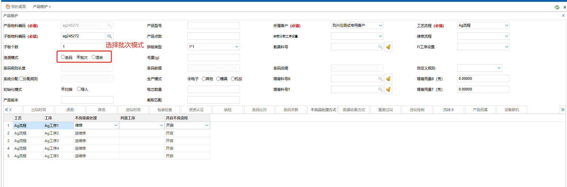Click the clear icon beside 锡膏料号T

coord(388,89)
